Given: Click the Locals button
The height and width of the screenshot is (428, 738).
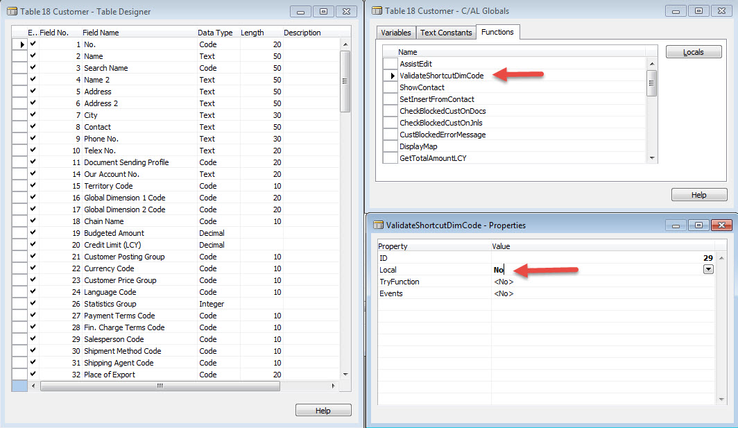Looking at the screenshot, I should click(694, 51).
